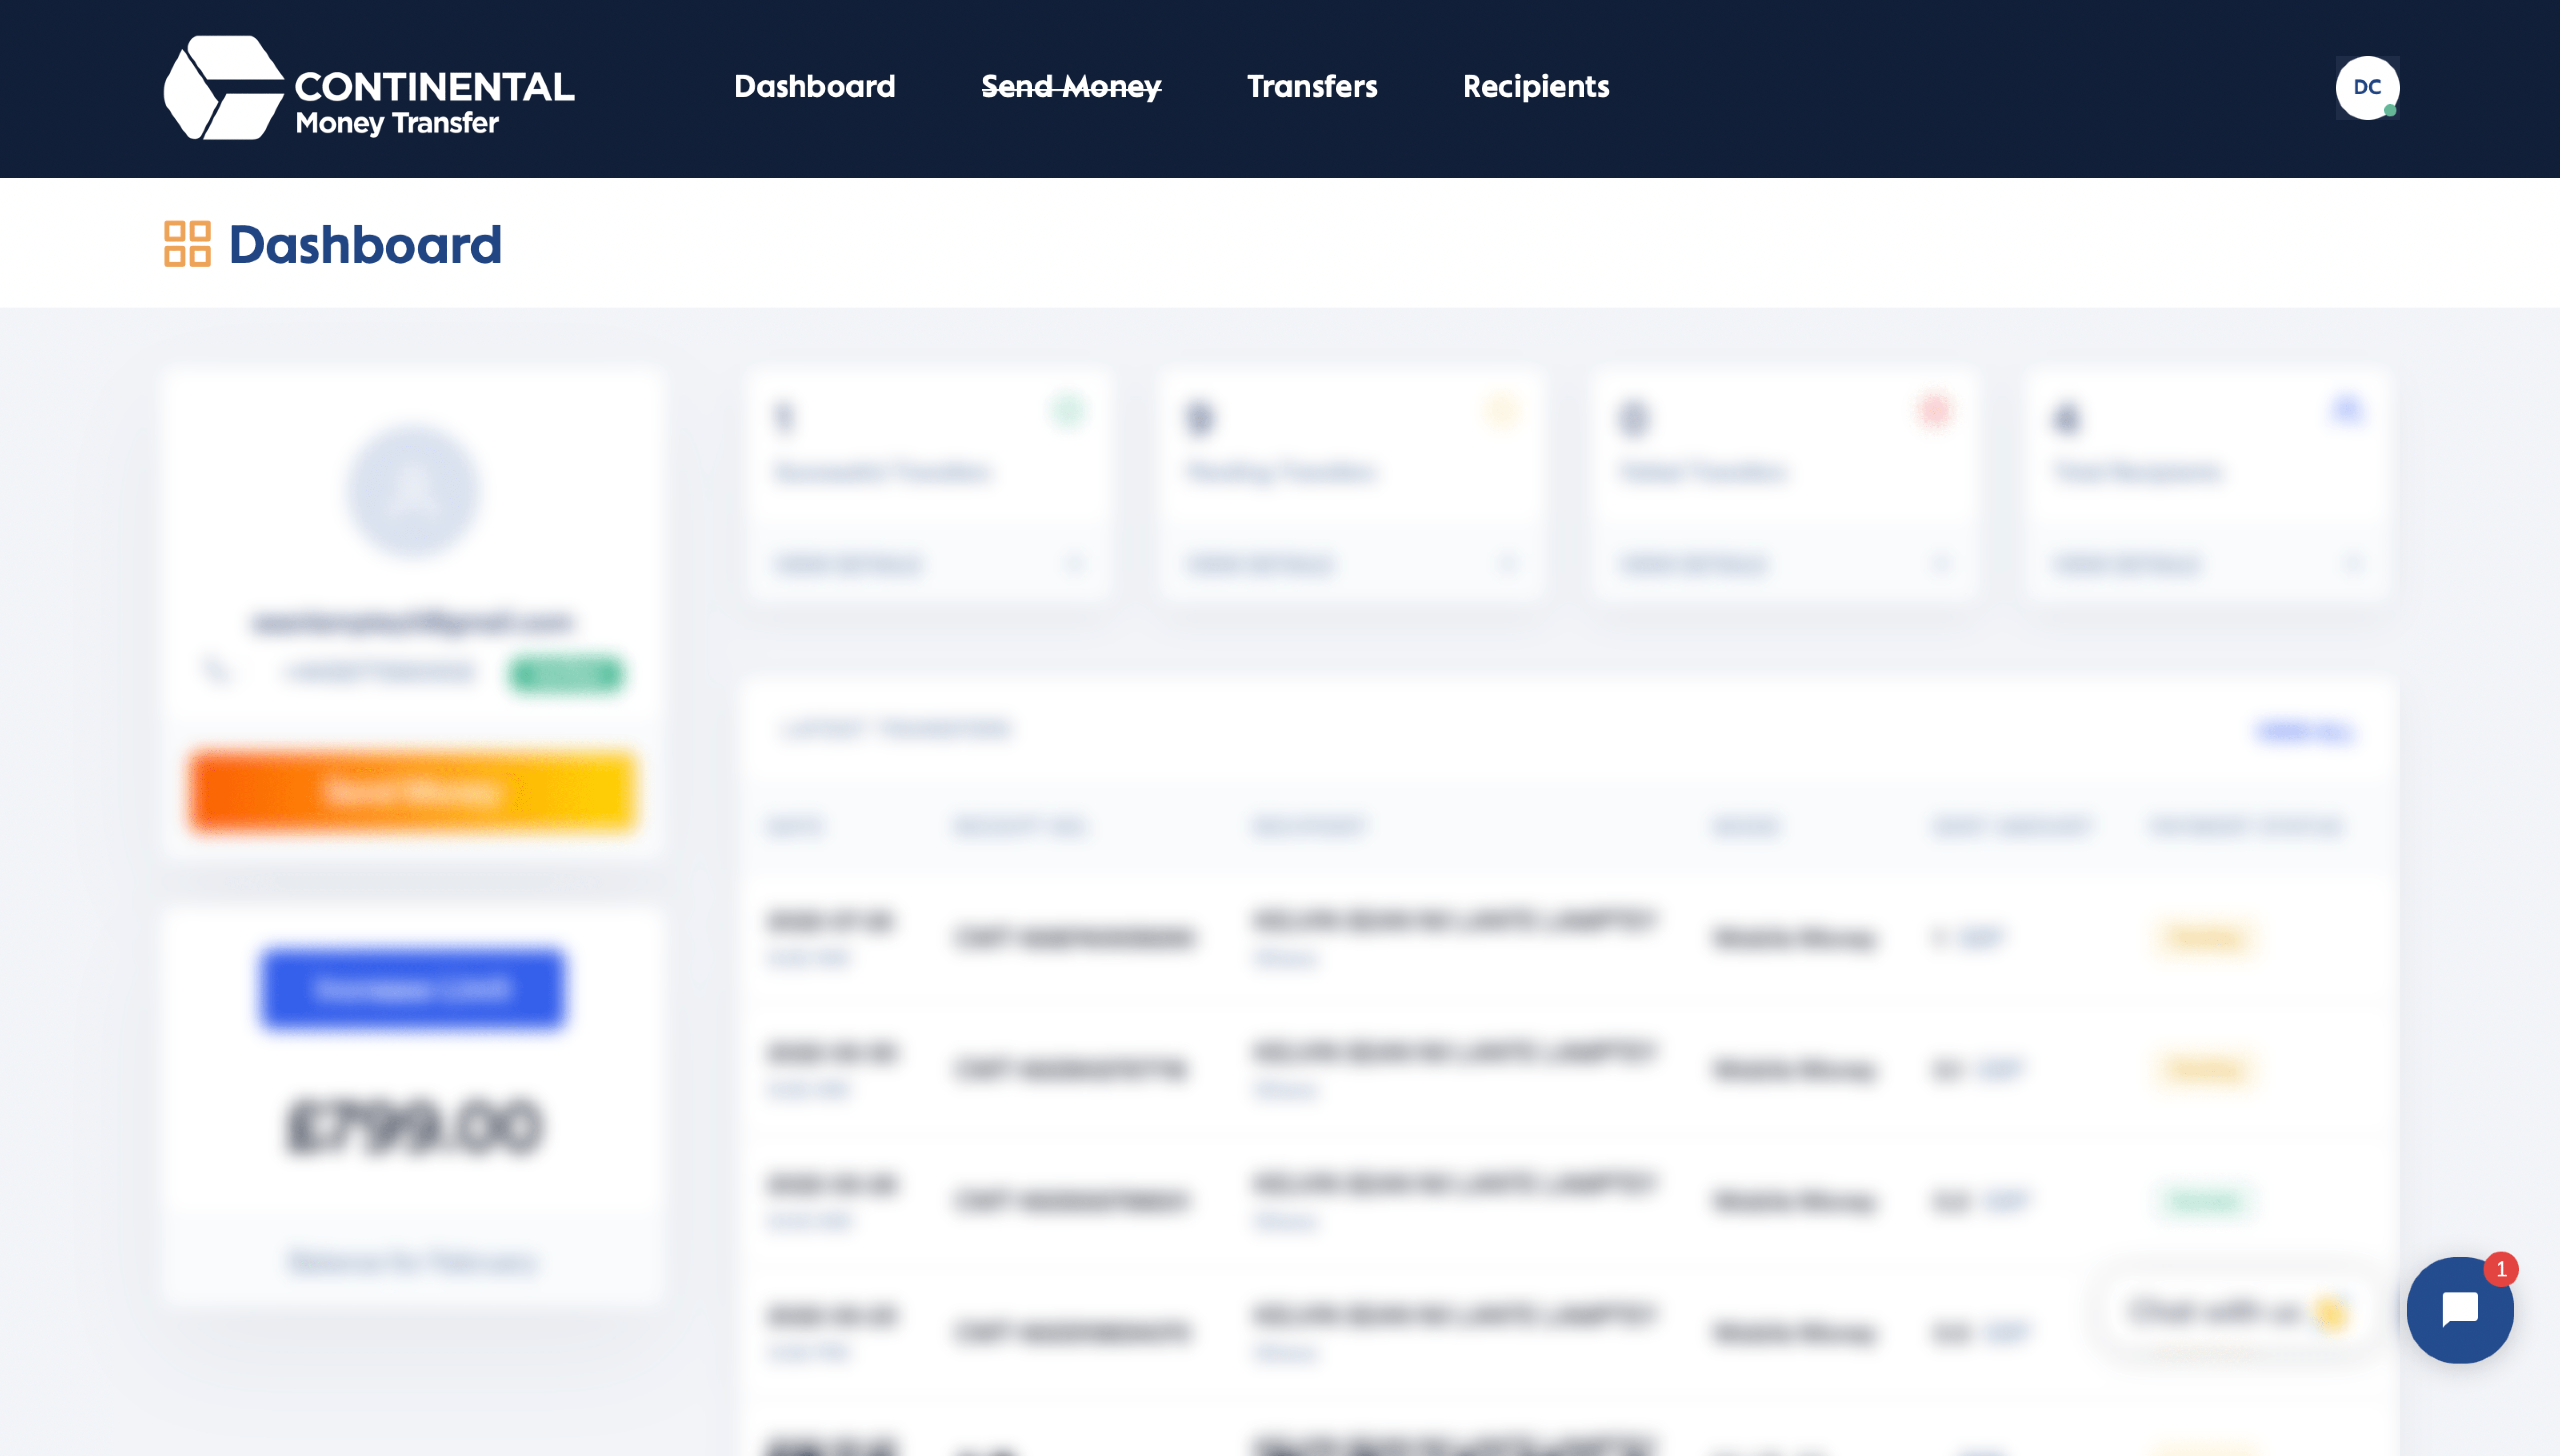Click the orange Dashboard grid icon

187,244
